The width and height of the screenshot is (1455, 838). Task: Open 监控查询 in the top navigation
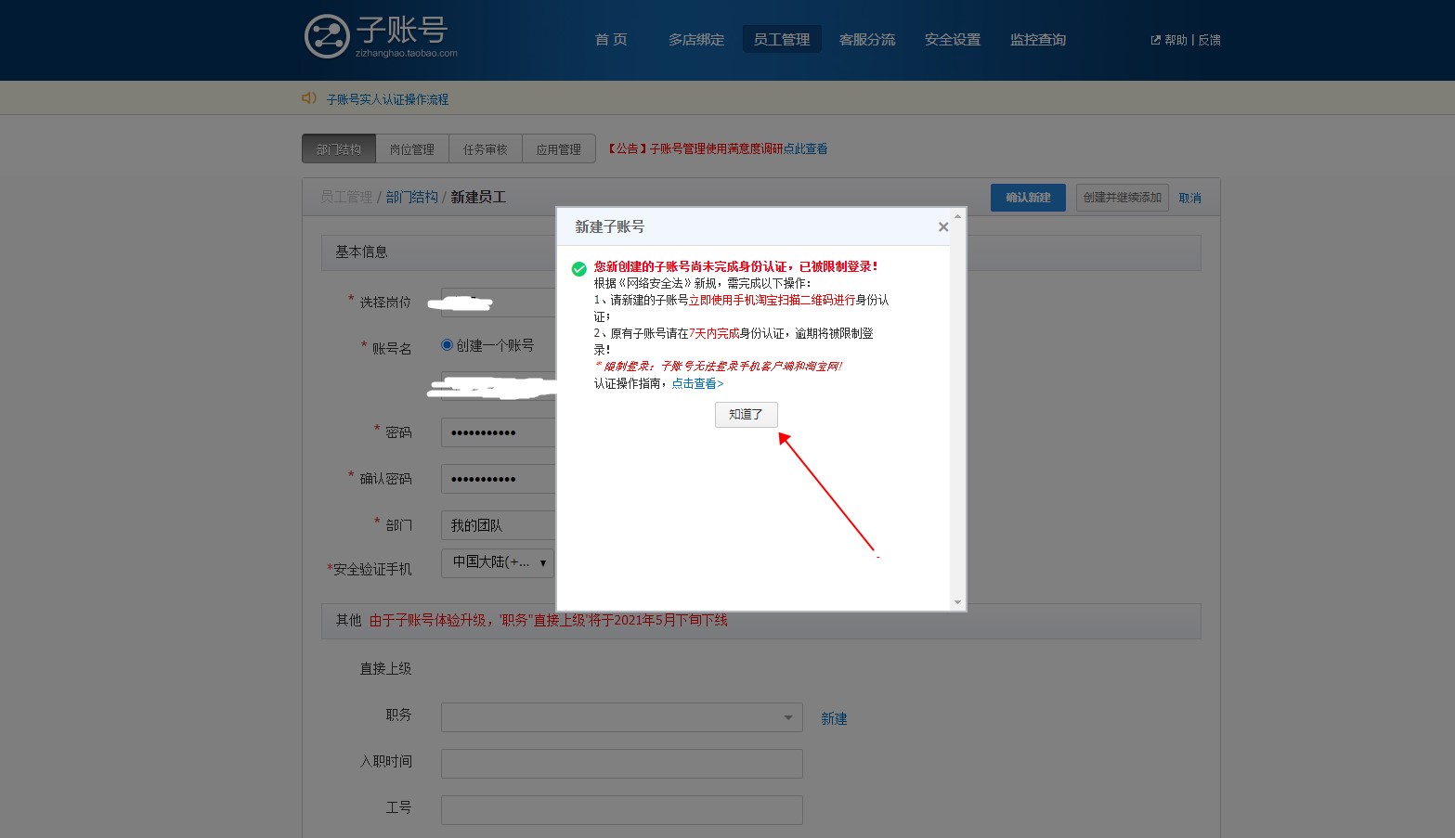point(1037,40)
